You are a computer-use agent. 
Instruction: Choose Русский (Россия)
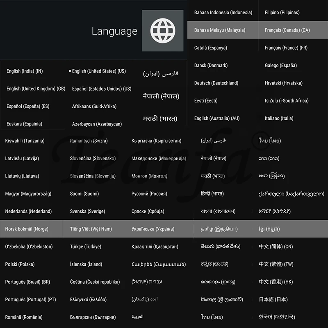(149, 194)
